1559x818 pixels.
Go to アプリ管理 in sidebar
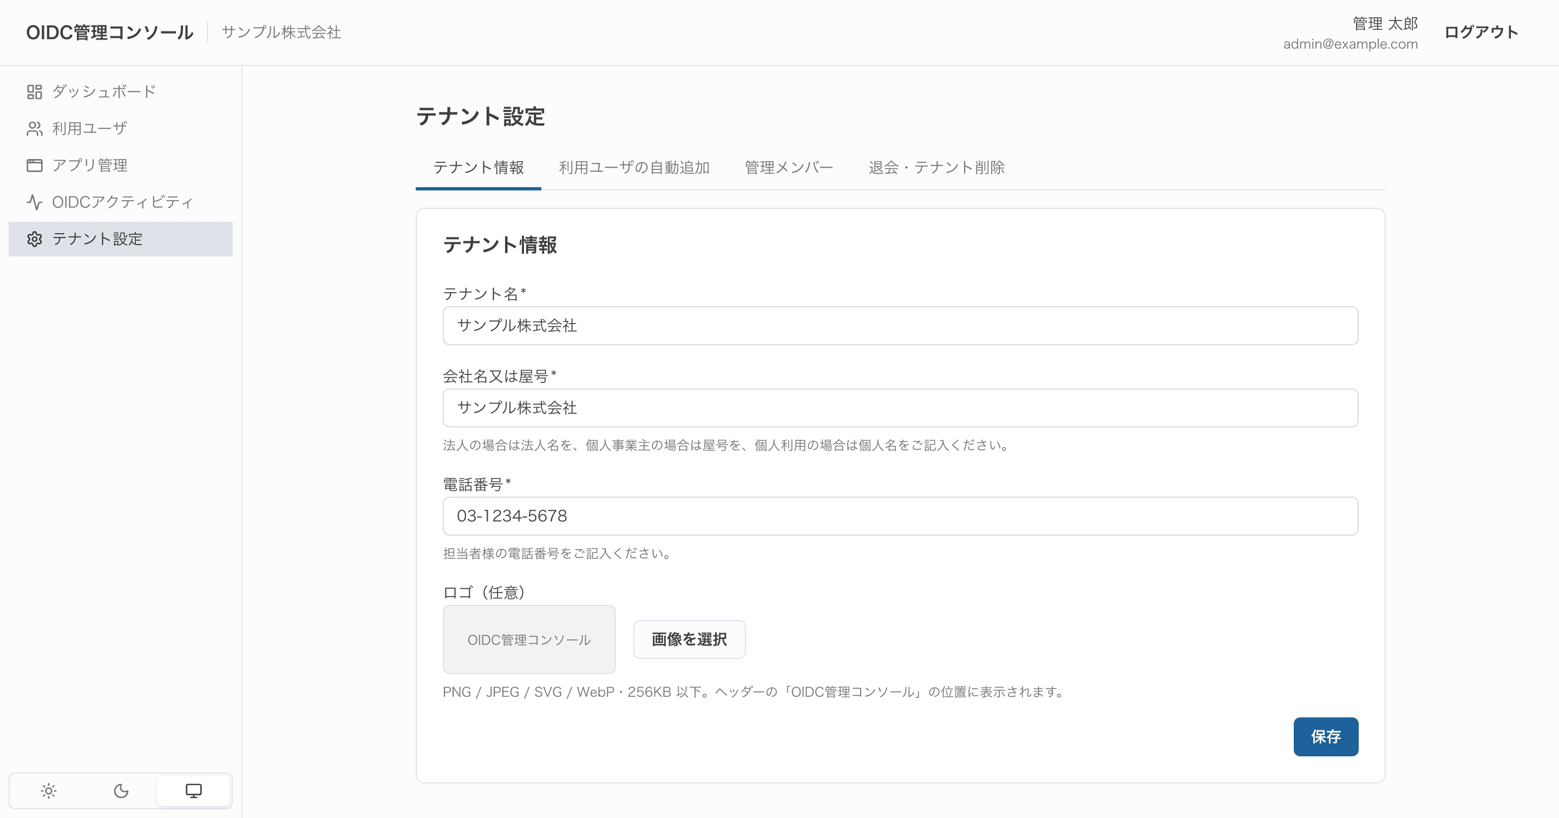click(x=120, y=166)
